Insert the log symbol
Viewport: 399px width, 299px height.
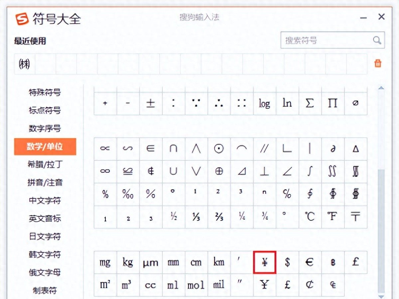tap(264, 103)
